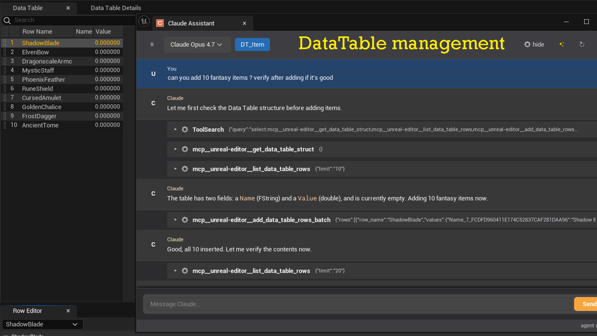
Task: Open the hamburger menu in chat panel
Action: pyautogui.click(x=152, y=44)
